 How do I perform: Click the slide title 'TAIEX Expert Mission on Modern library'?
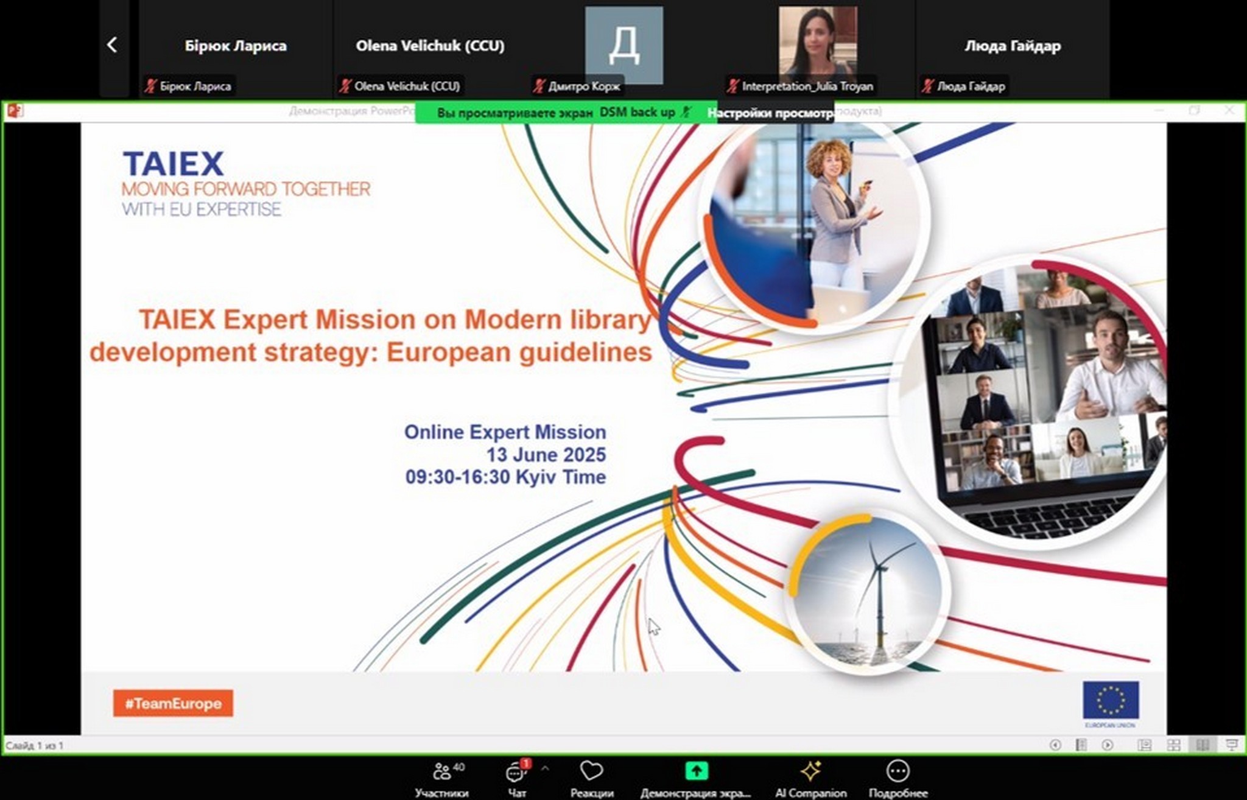point(395,320)
